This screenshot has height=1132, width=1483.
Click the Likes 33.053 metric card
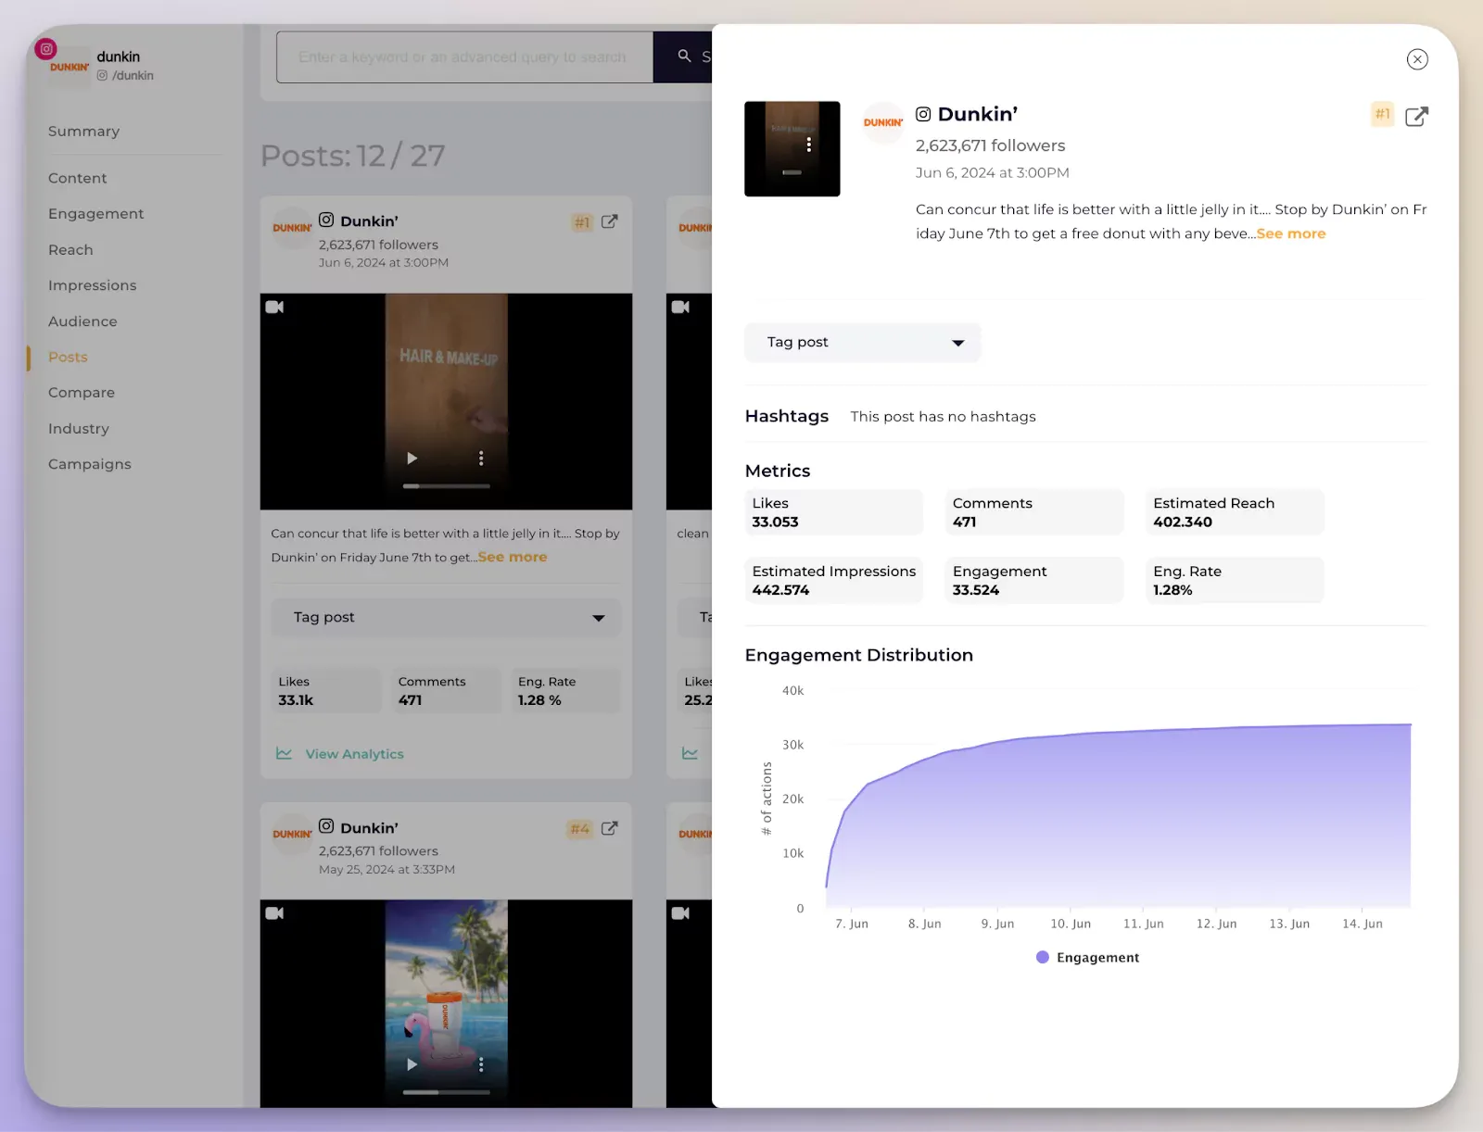[x=833, y=512]
